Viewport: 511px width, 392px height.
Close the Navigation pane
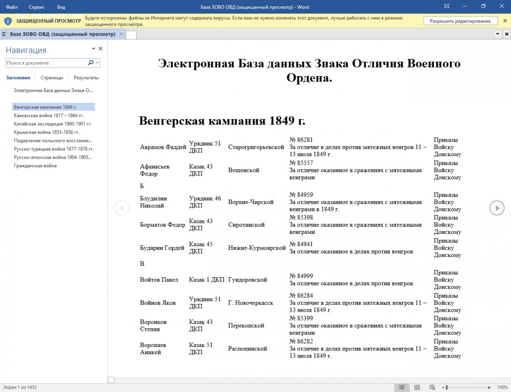[101, 49]
